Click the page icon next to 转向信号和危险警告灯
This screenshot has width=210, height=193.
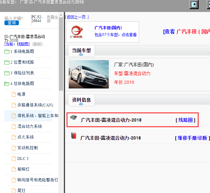tap(14, 180)
